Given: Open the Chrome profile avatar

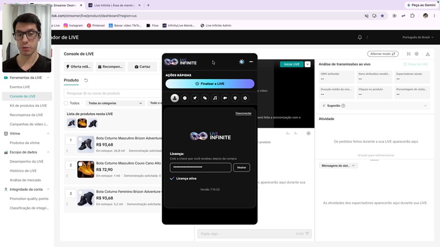Looking at the screenshot, I should click(425, 16).
